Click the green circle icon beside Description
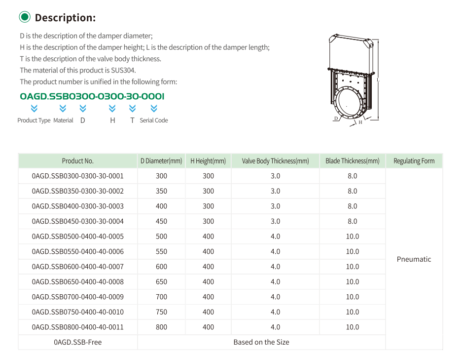This screenshot has width=463, height=355. [25, 17]
